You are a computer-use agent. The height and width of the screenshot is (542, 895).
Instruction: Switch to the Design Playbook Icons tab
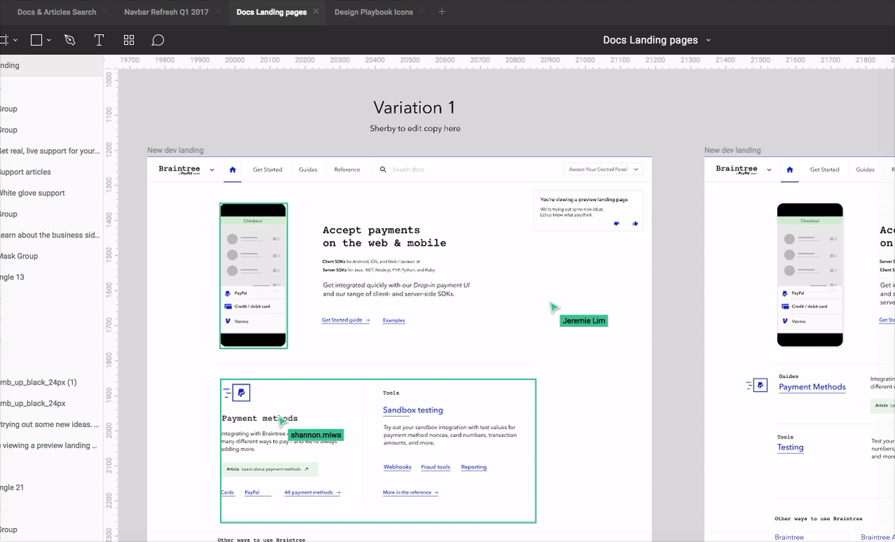373,12
